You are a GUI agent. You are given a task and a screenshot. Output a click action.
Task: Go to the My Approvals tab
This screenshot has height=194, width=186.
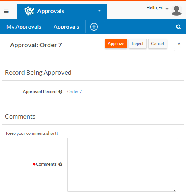[x=24, y=27]
